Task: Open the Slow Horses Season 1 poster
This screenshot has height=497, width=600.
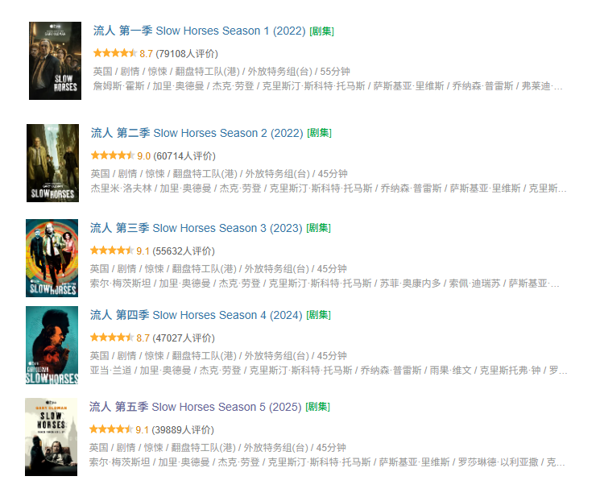Action: pos(55,61)
